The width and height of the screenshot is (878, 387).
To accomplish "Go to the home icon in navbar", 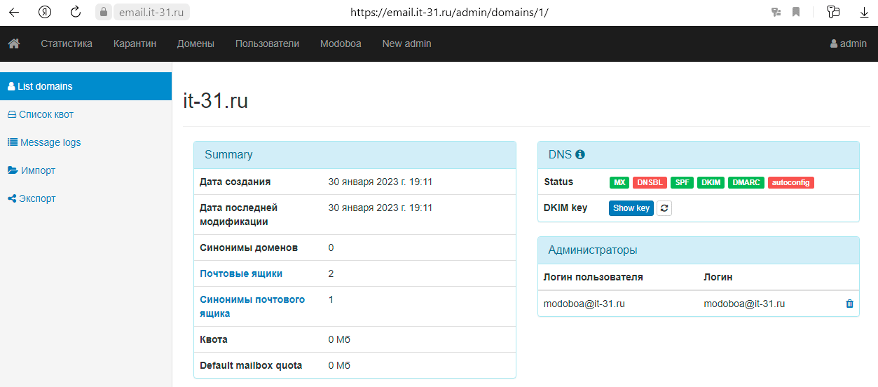I will (14, 43).
